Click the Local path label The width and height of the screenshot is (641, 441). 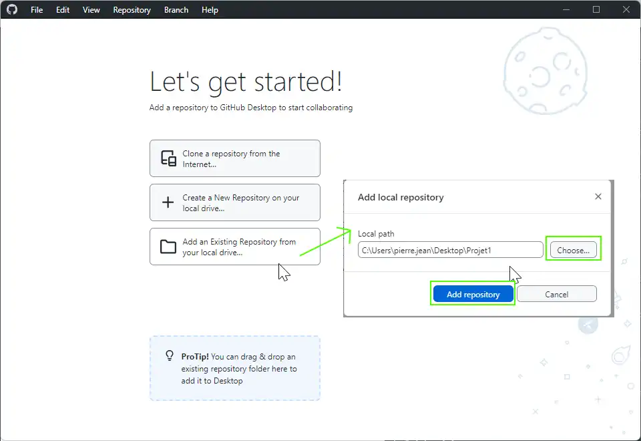click(x=376, y=234)
